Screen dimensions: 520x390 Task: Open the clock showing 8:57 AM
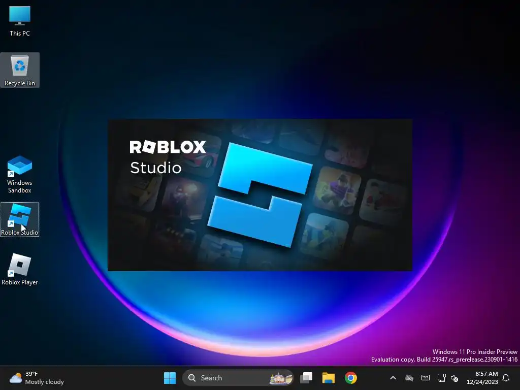pyautogui.click(x=482, y=378)
